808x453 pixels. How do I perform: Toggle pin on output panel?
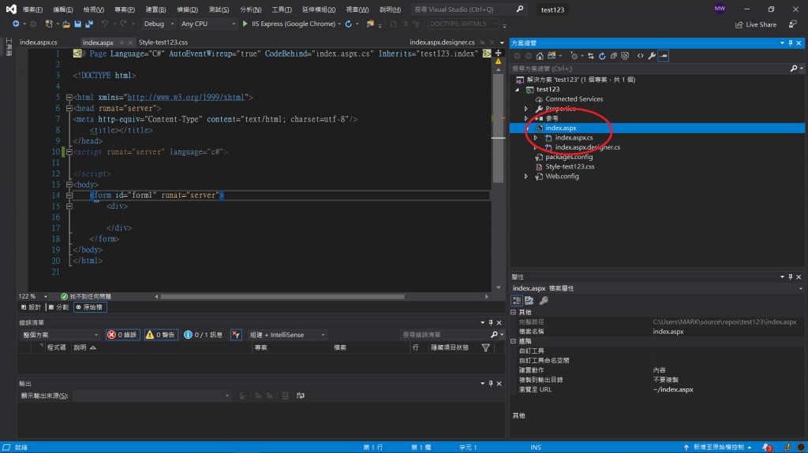coord(491,384)
